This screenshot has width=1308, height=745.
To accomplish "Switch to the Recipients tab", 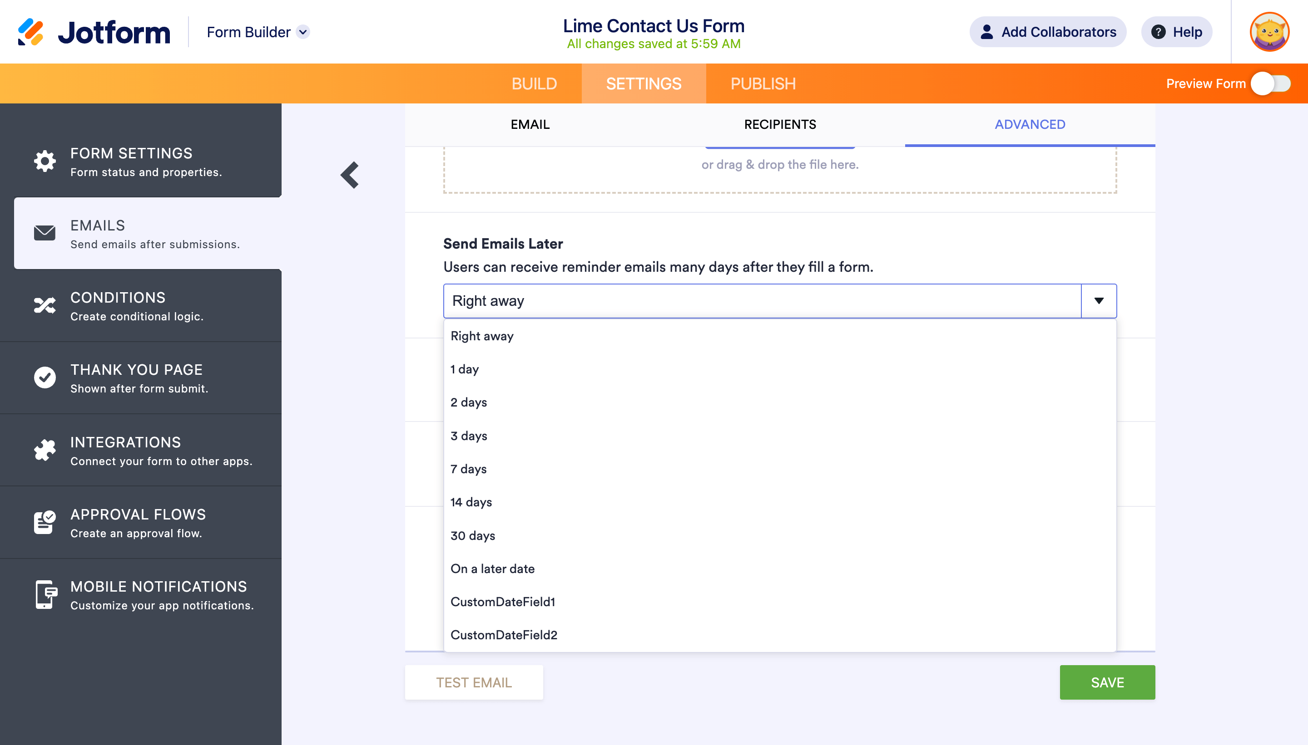I will point(779,124).
